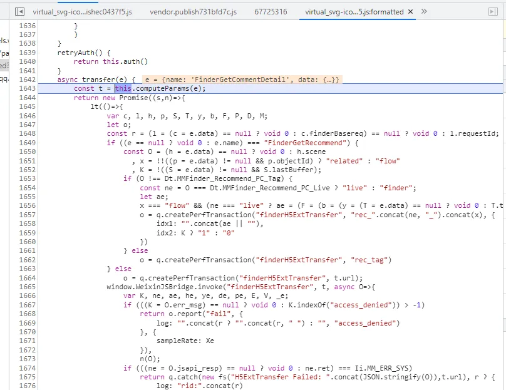Set breakpoint on line number 1643
The height and width of the screenshot is (390, 506).
(28, 88)
